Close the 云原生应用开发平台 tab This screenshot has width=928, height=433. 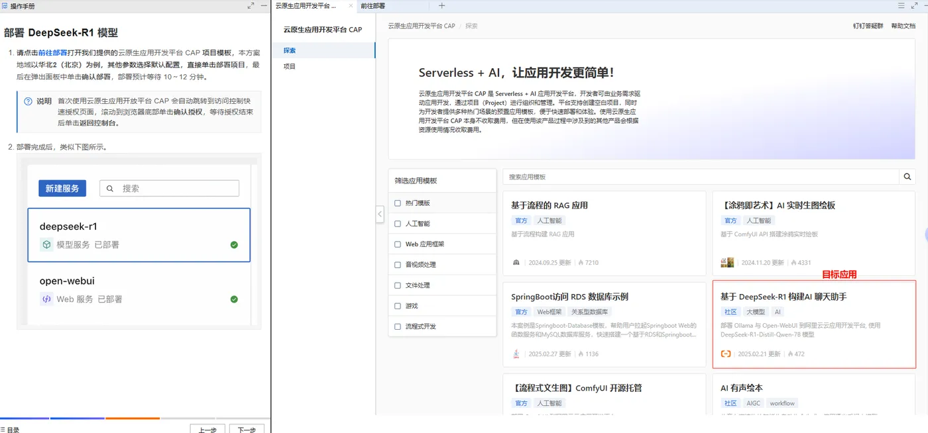coord(351,5)
